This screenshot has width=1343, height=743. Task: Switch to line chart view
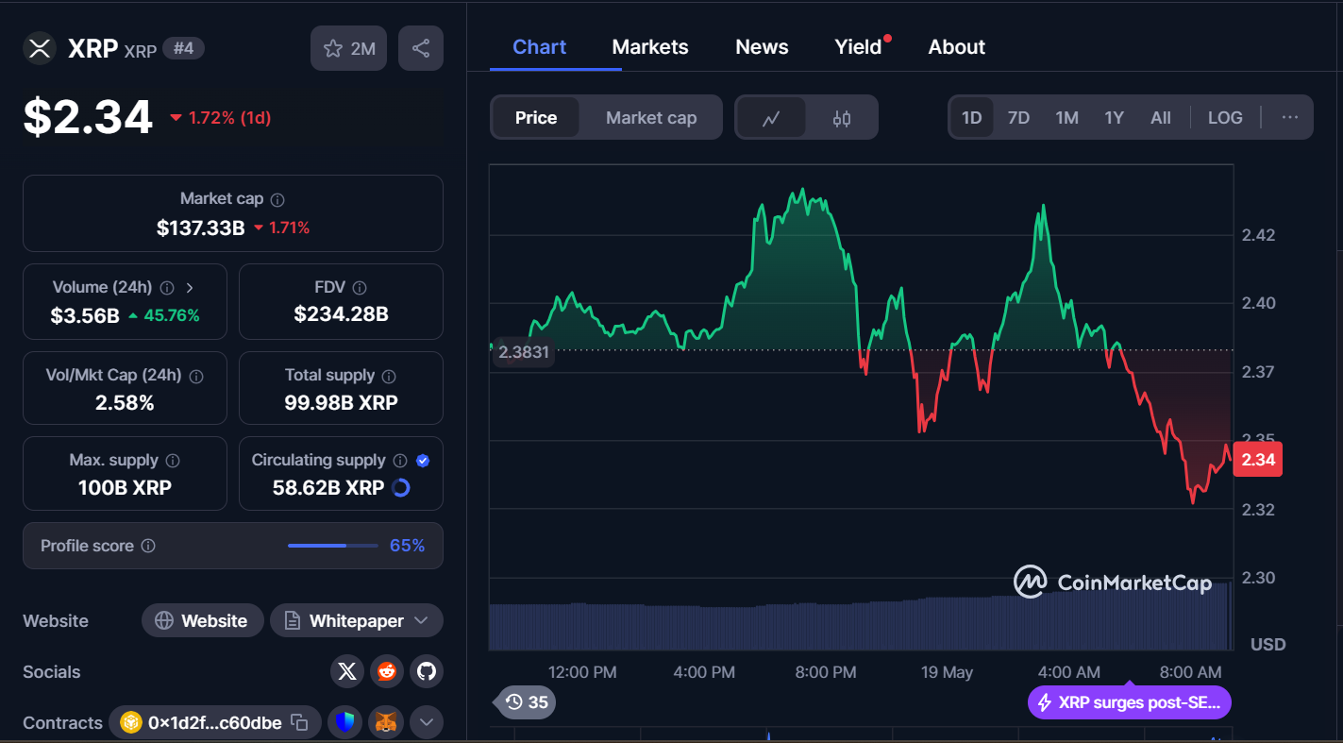(771, 118)
